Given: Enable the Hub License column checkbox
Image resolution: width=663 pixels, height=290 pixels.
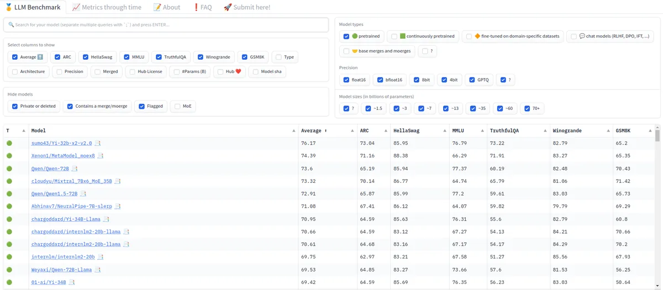Looking at the screenshot, I should (x=132, y=71).
